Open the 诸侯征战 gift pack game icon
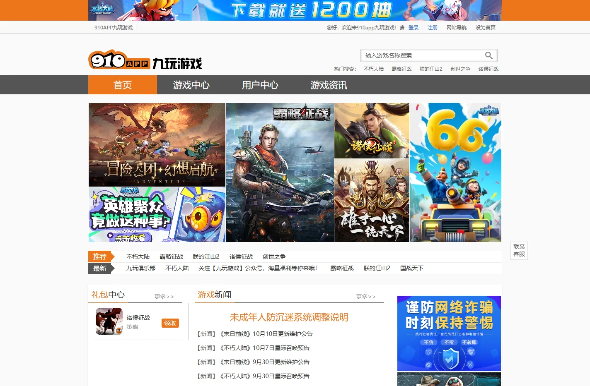 109,321
